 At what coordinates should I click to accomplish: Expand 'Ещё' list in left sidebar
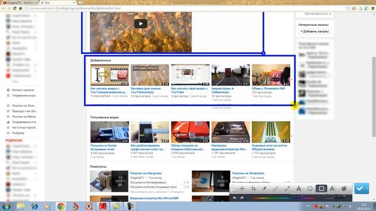point(16,81)
